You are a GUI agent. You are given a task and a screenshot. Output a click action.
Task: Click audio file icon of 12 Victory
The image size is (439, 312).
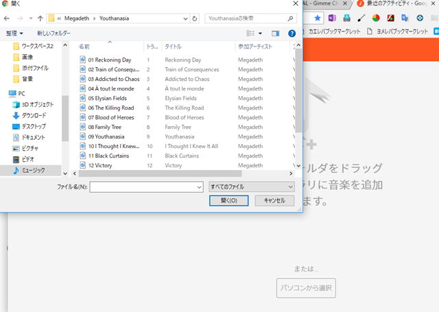pos(83,165)
